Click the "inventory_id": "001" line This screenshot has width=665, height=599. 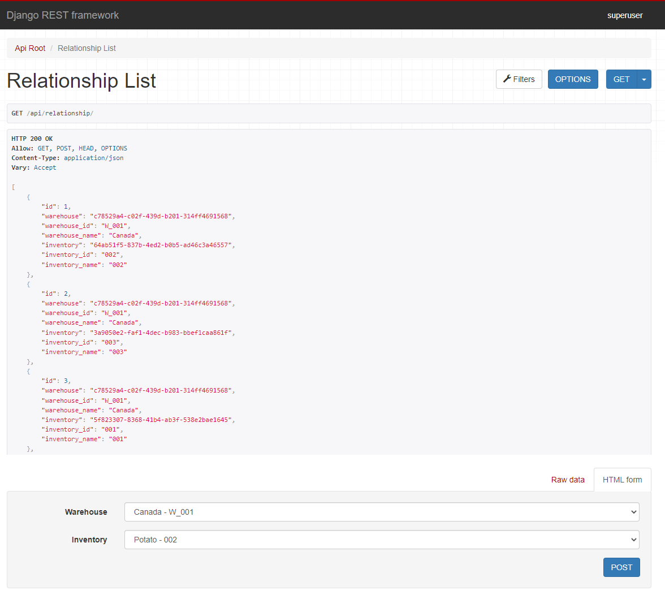(83, 429)
